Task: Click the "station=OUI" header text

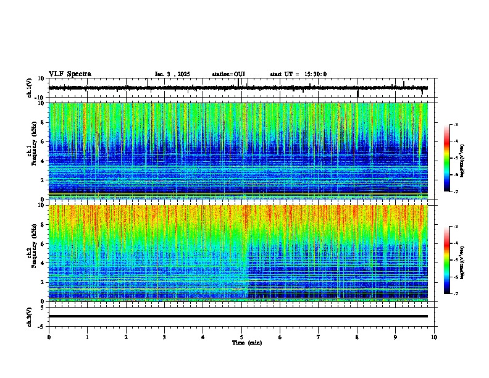Action: point(228,74)
